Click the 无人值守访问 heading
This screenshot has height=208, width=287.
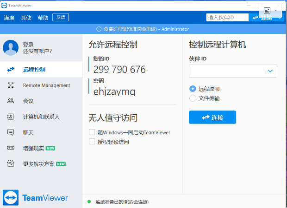coord(113,117)
